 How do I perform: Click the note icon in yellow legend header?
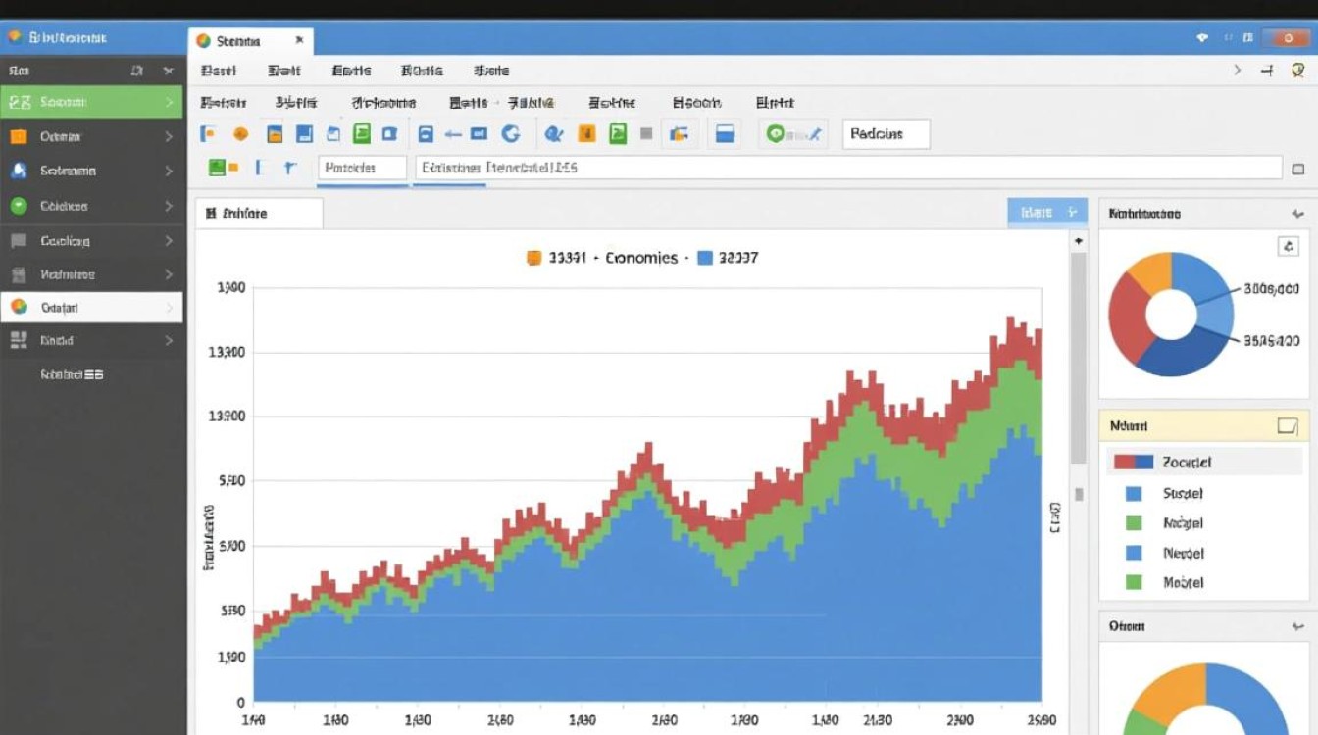(x=1288, y=426)
